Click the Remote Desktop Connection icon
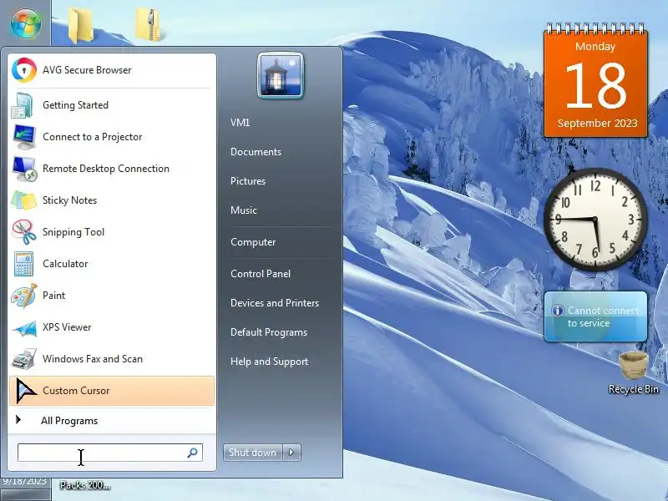The width and height of the screenshot is (668, 501). click(x=24, y=169)
